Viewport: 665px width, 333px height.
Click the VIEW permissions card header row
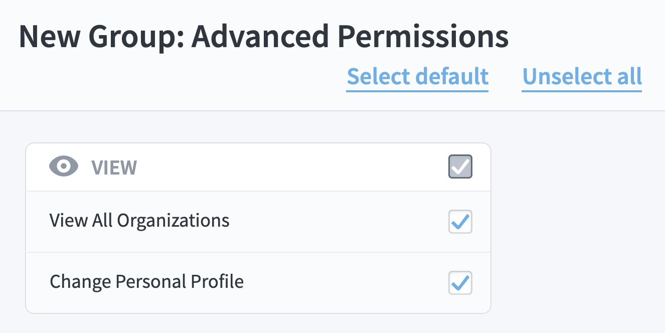258,167
